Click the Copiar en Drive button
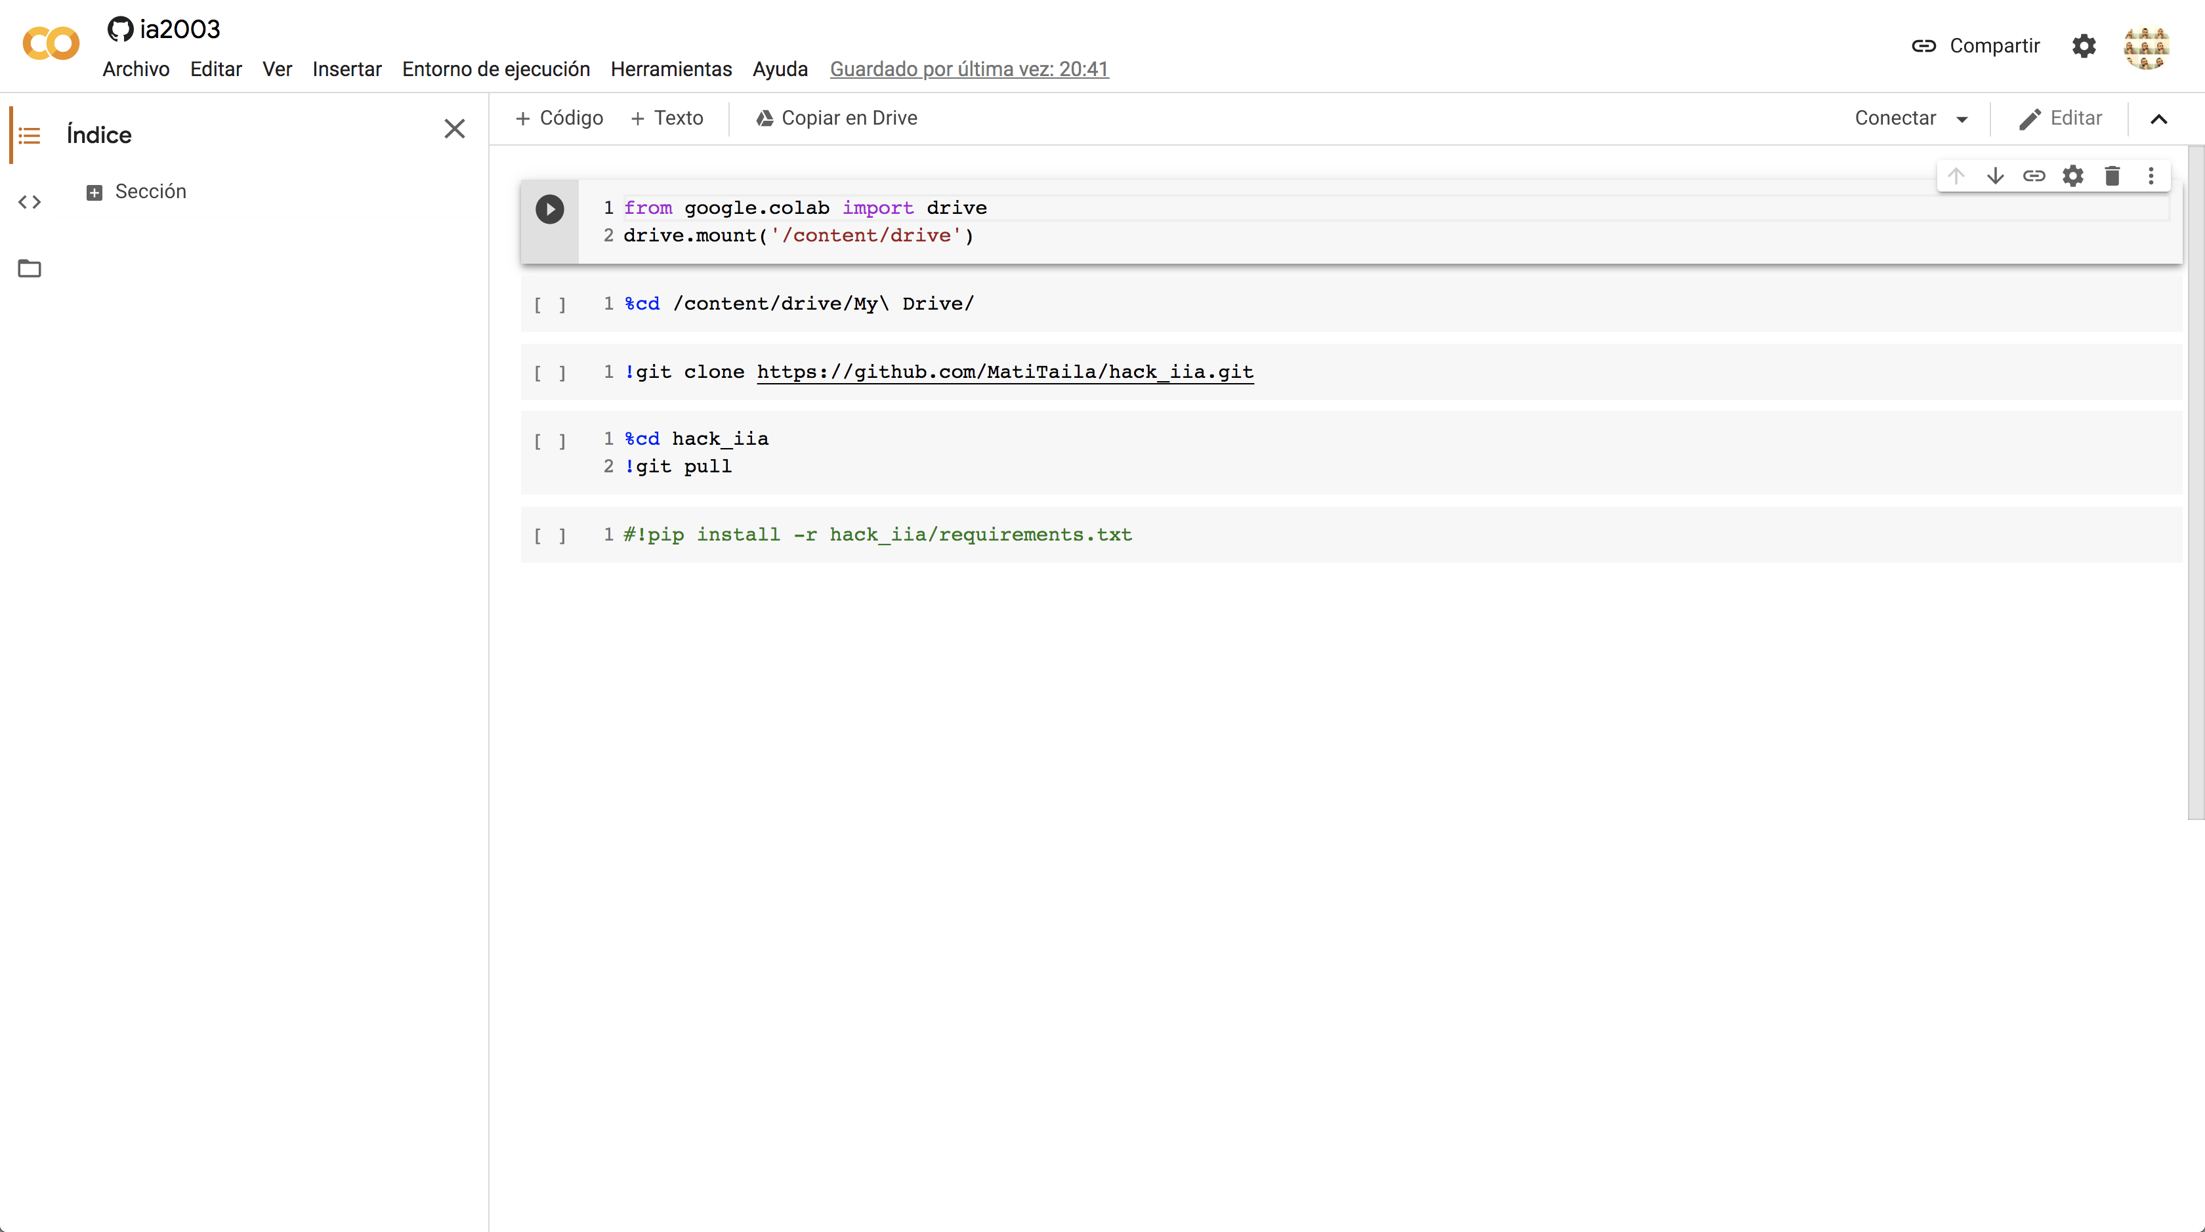 (x=839, y=118)
